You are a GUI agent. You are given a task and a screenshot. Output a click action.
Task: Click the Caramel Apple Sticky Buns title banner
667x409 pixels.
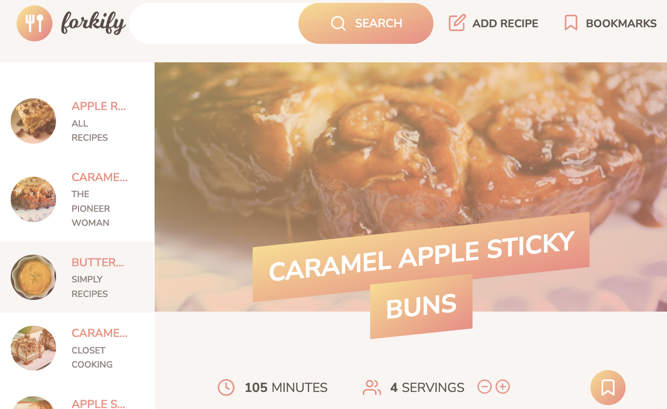pyautogui.click(x=421, y=276)
